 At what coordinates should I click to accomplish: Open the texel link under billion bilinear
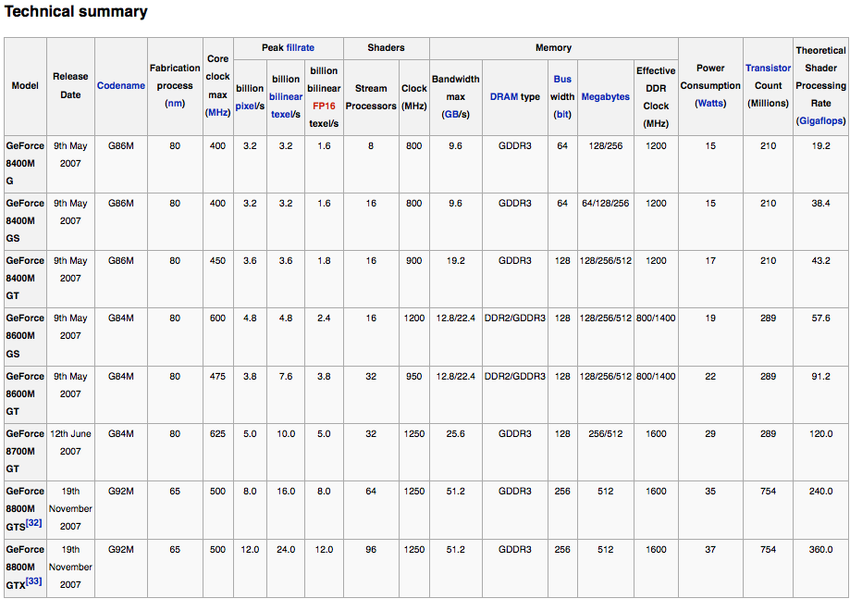click(282, 115)
